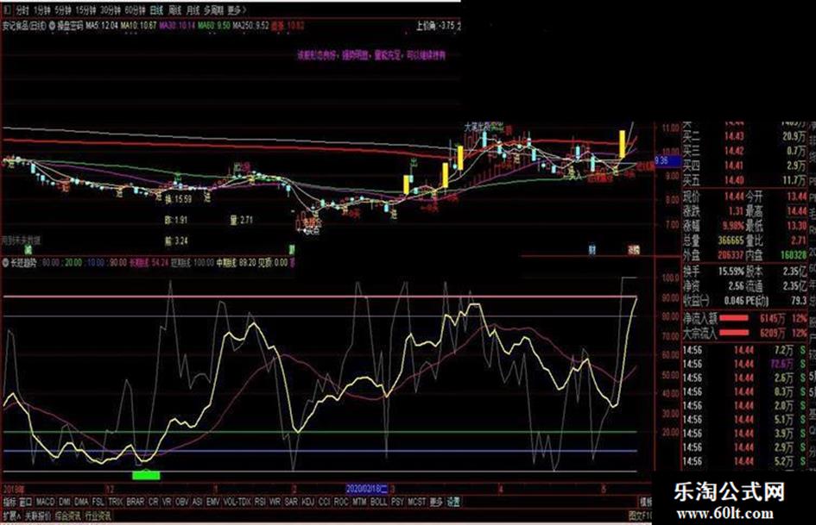Apply the VOL-TDX indicator

pyautogui.click(x=237, y=502)
